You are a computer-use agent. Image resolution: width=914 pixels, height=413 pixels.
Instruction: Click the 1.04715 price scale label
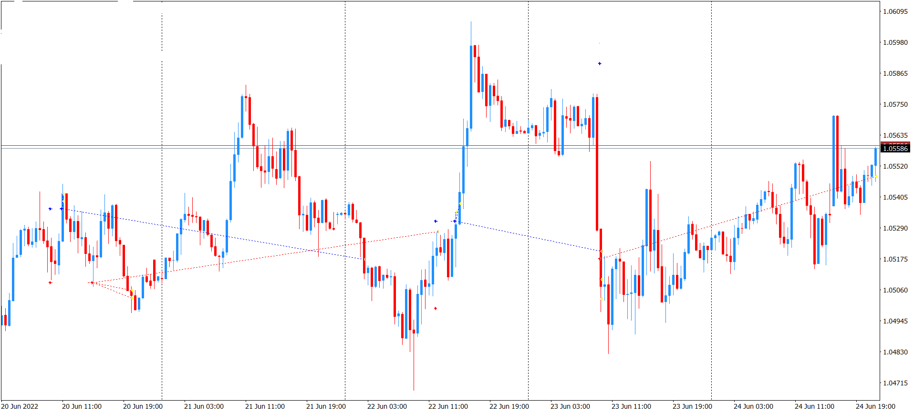tap(895, 383)
